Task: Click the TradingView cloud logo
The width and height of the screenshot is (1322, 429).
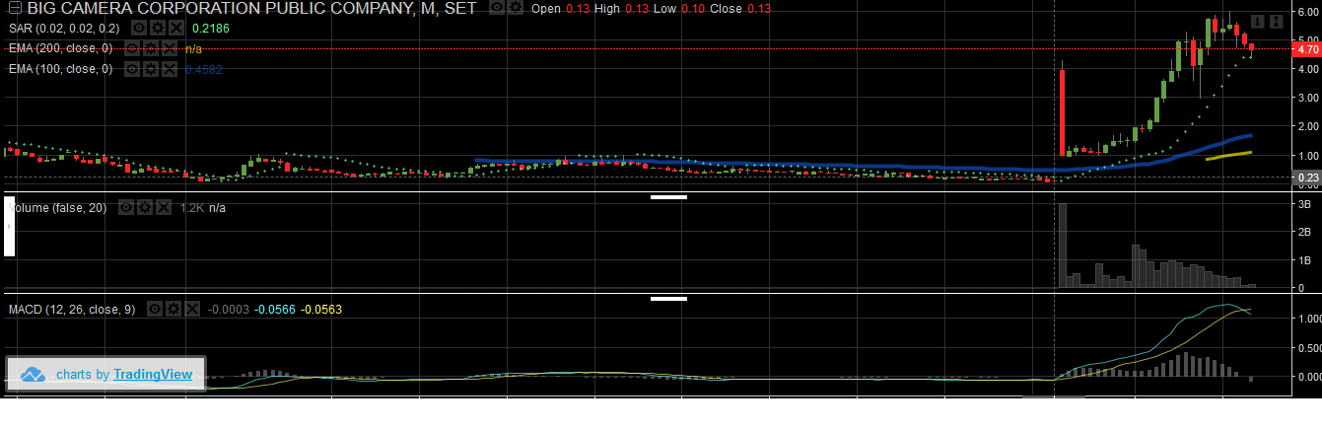Action: click(34, 375)
